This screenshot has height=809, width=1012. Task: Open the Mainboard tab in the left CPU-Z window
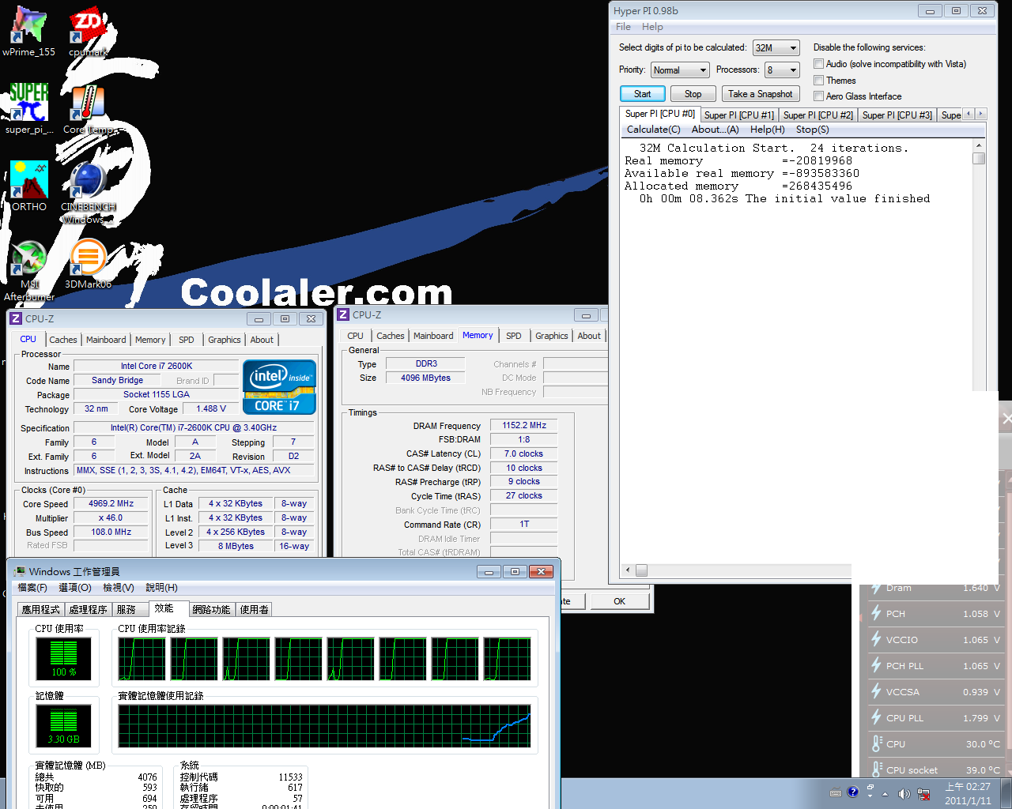point(106,340)
